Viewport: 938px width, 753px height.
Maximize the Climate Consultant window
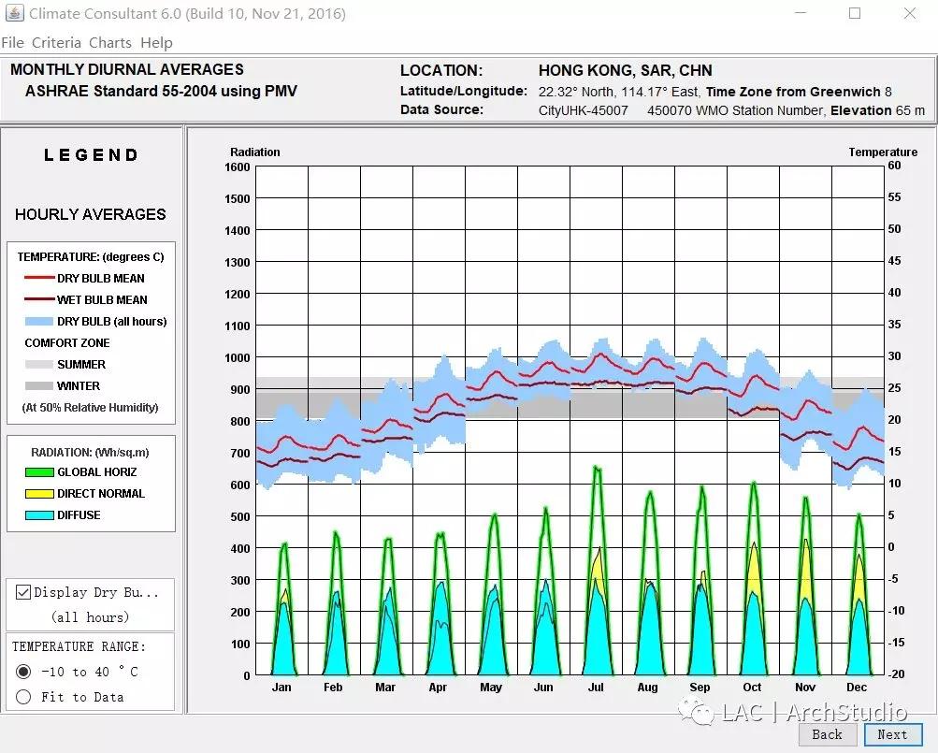tap(855, 13)
